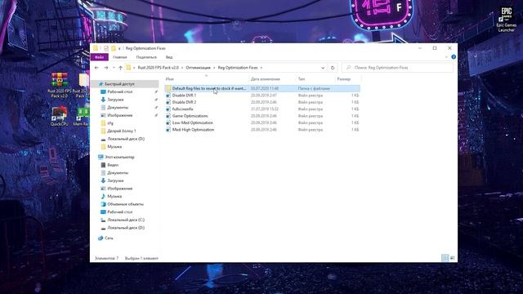
Task: Go back with the Back arrow
Action: tap(96, 68)
